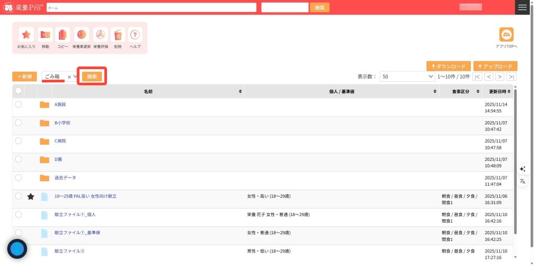
Task: Check the A施設 row checkbox
Action: [18, 105]
